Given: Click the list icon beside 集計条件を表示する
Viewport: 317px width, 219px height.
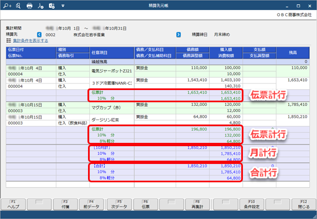Looking at the screenshot, I should tap(9, 41).
